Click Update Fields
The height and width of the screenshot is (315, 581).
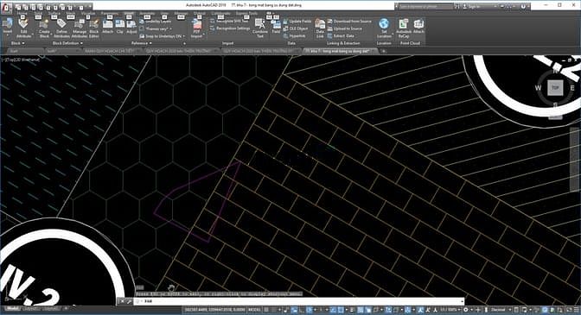297,22
